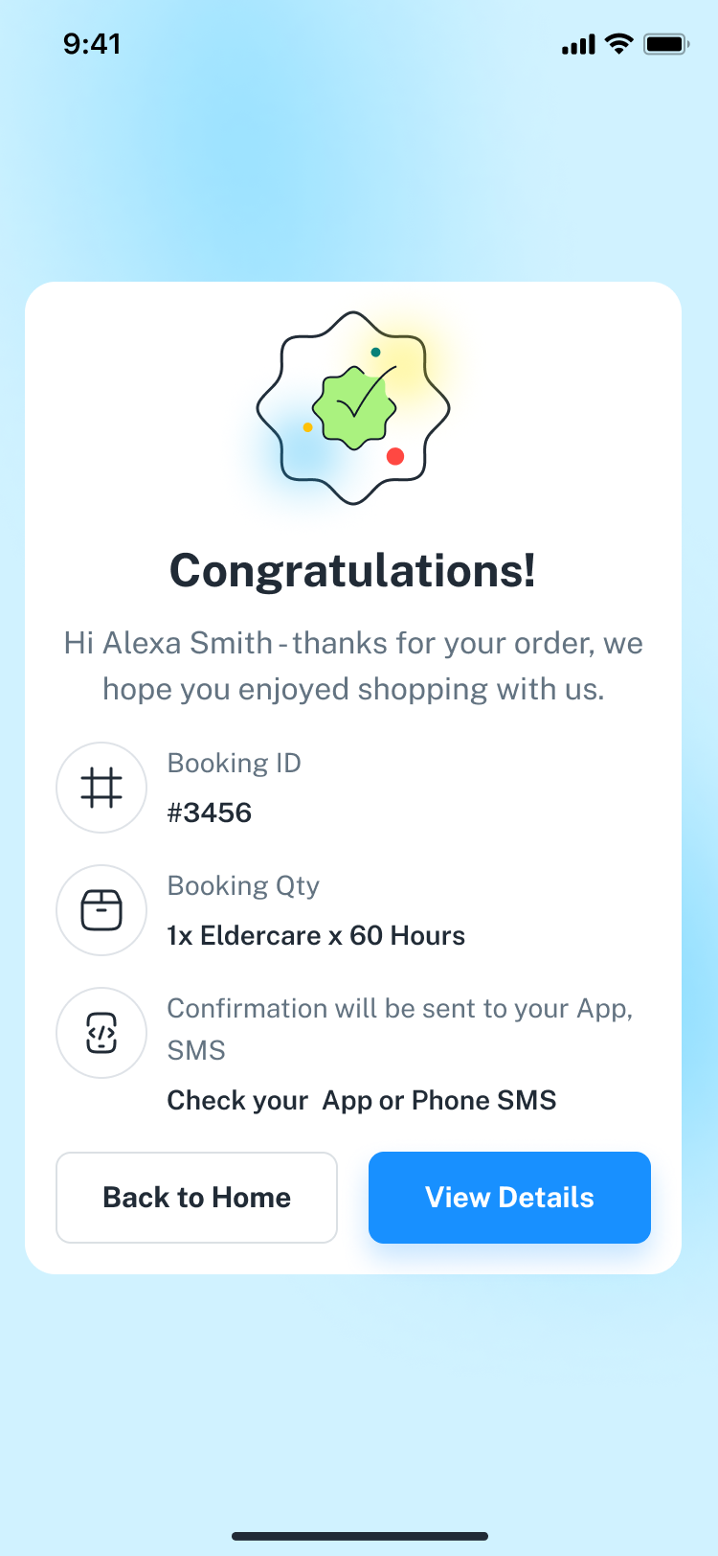Select the 1x Eldercare x 60 Hours text

point(316,935)
